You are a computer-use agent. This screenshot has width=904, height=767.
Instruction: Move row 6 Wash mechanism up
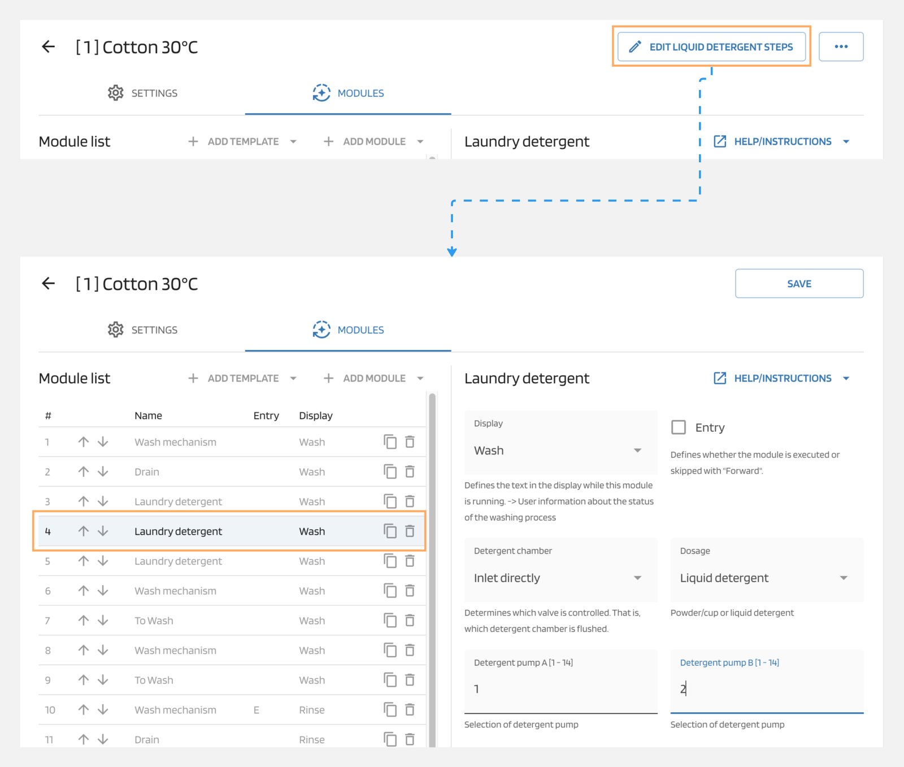point(84,591)
